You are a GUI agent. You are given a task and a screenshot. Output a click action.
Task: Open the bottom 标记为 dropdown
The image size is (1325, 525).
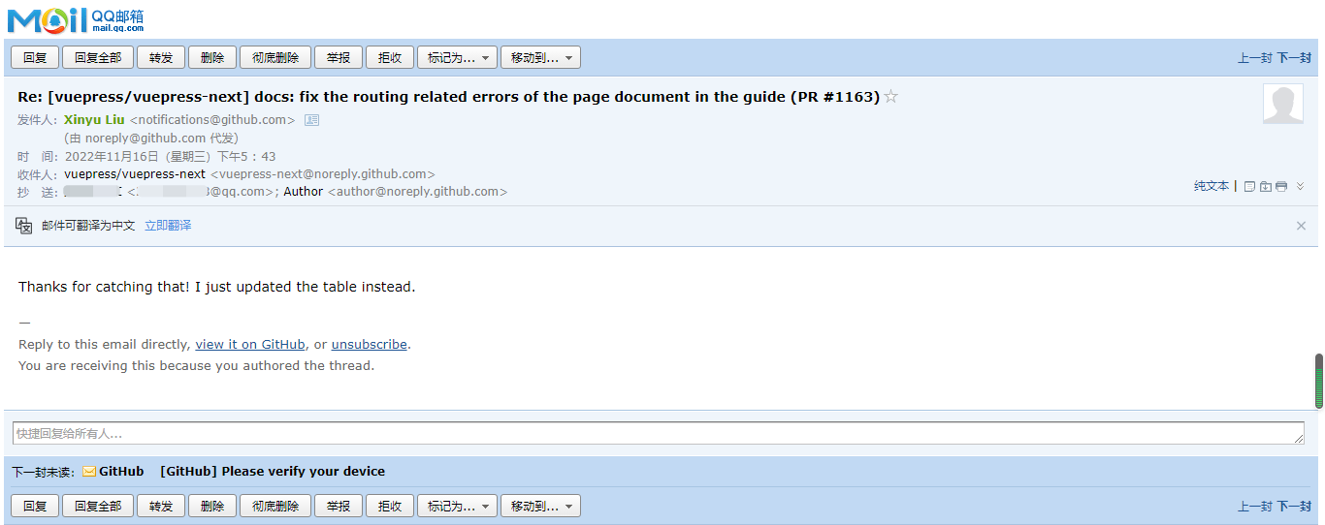[457, 506]
